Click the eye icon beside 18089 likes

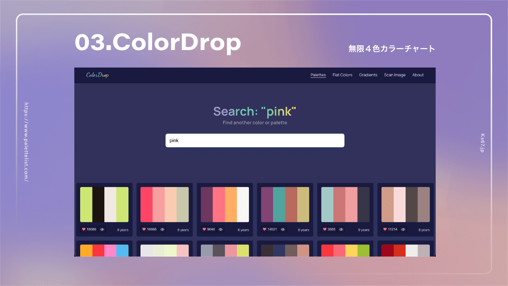[102, 229]
